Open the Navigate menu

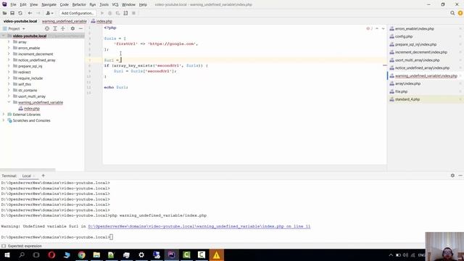[x=49, y=5]
